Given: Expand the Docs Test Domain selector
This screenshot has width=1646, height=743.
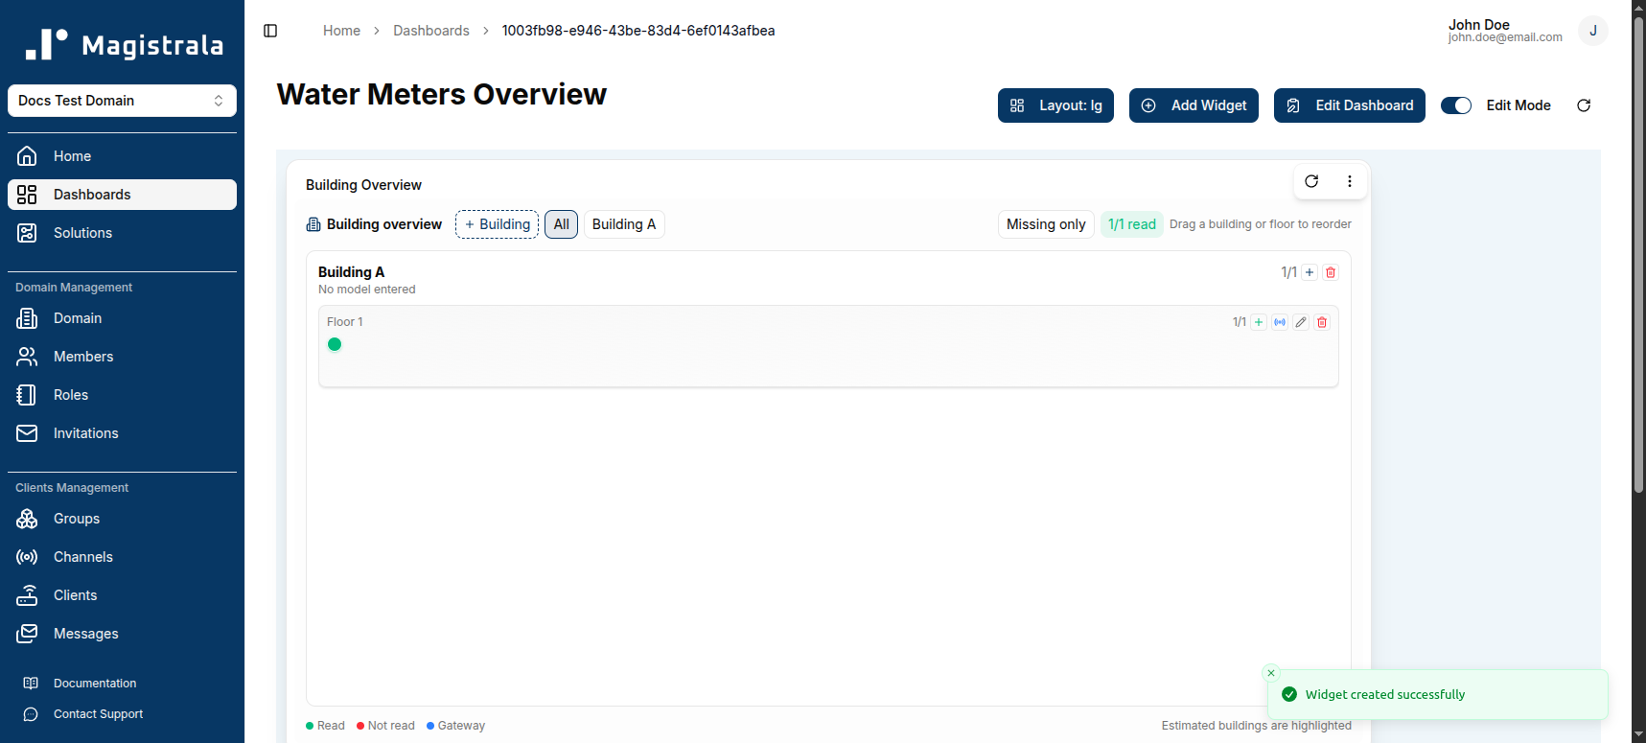Looking at the screenshot, I should point(122,101).
